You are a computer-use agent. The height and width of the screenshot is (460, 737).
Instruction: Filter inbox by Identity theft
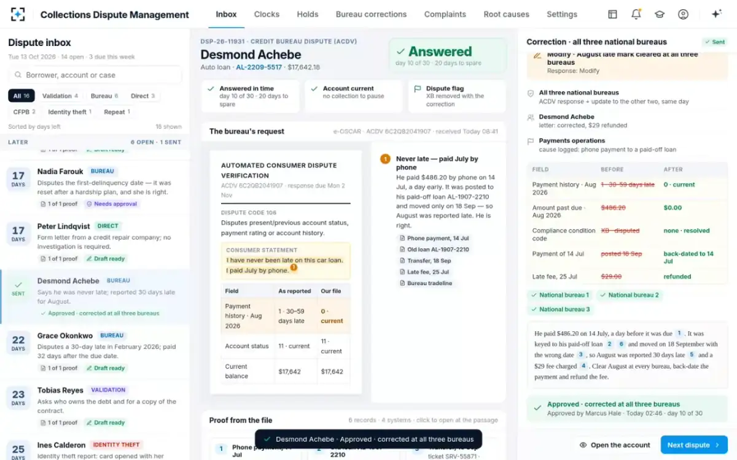[70, 112]
